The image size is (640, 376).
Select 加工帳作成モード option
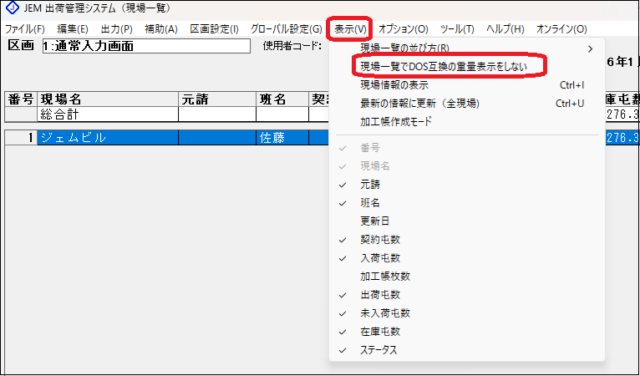point(395,121)
